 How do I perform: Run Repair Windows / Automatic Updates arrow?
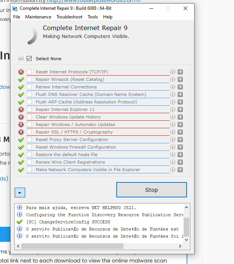[180, 124]
